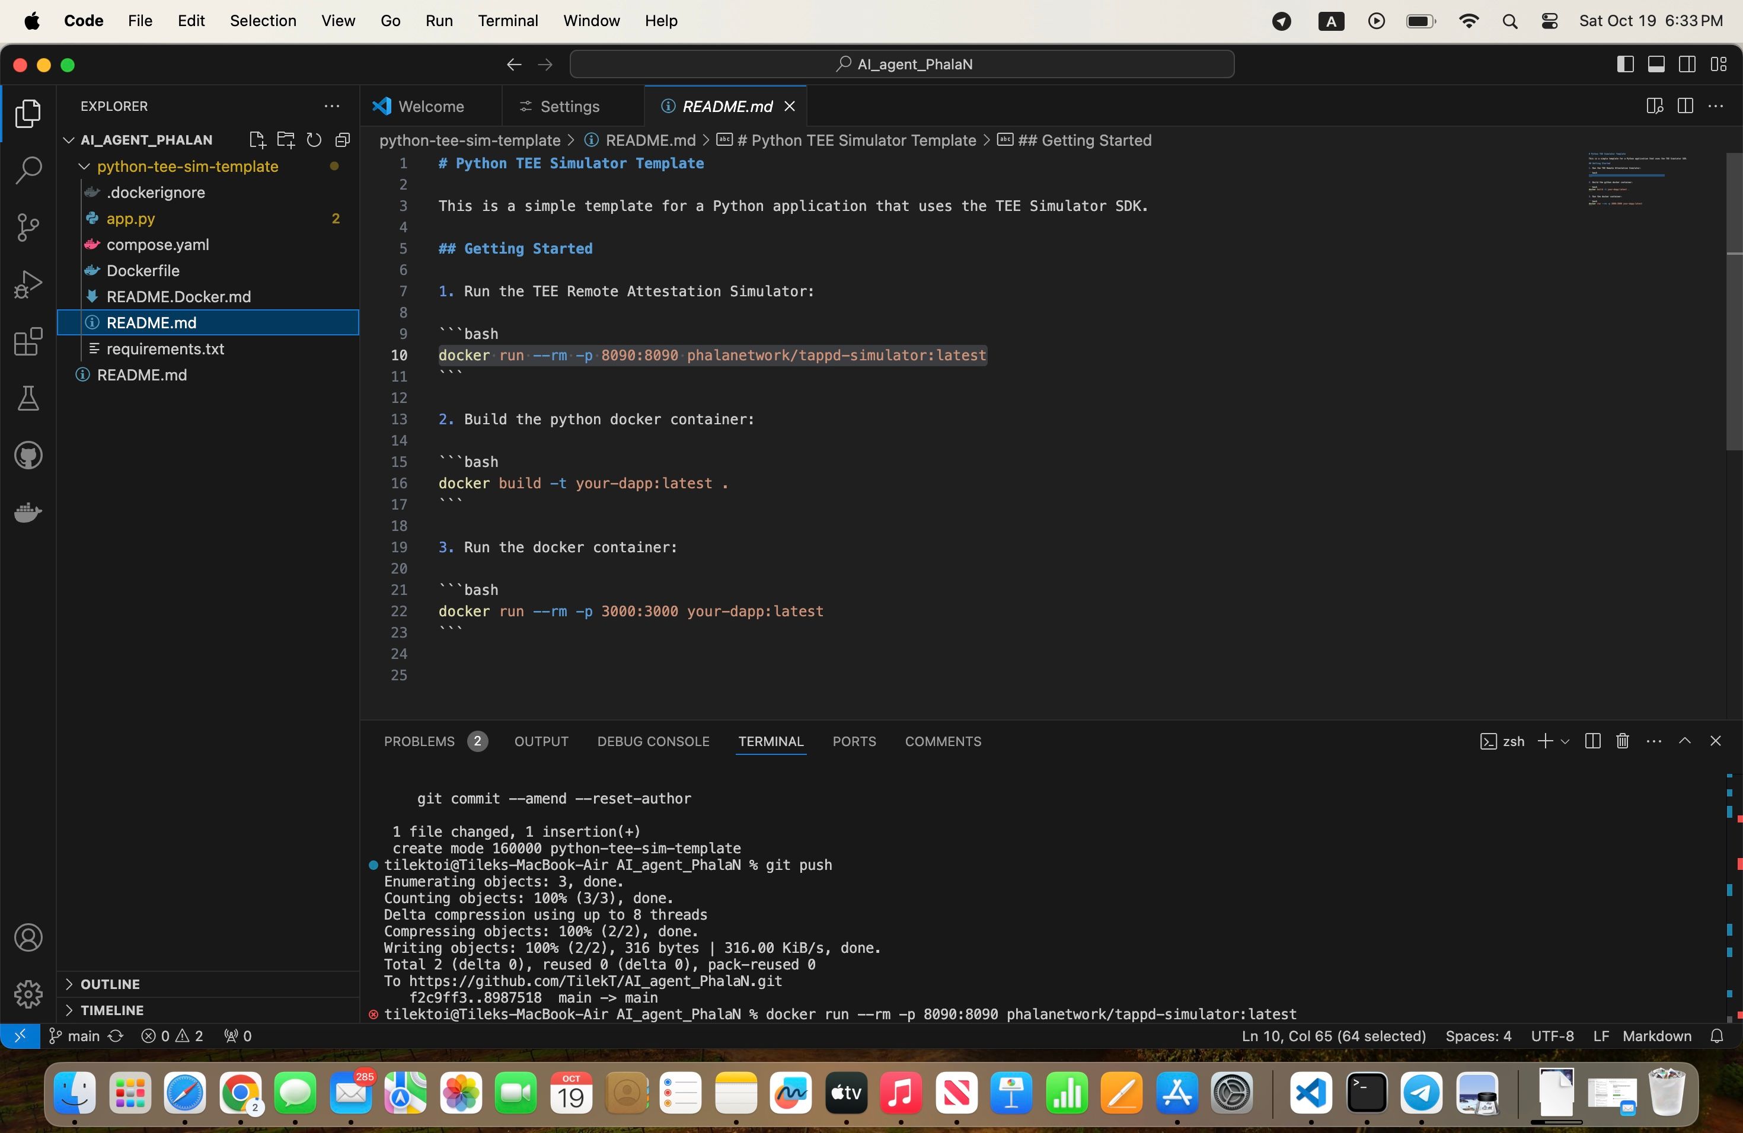Image resolution: width=1743 pixels, height=1133 pixels.
Task: Open the Docker view in activity bar
Action: pyautogui.click(x=28, y=513)
